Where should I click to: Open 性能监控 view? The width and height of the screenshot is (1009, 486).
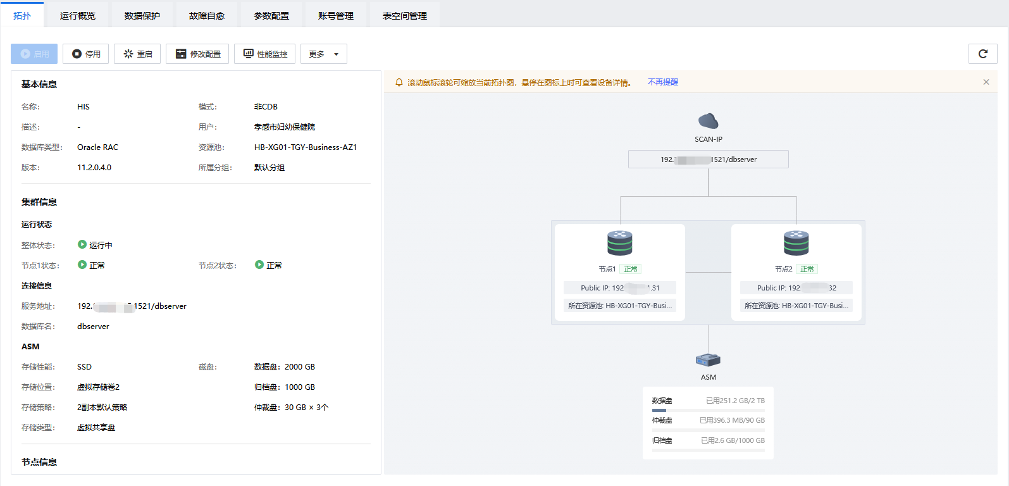pos(264,54)
